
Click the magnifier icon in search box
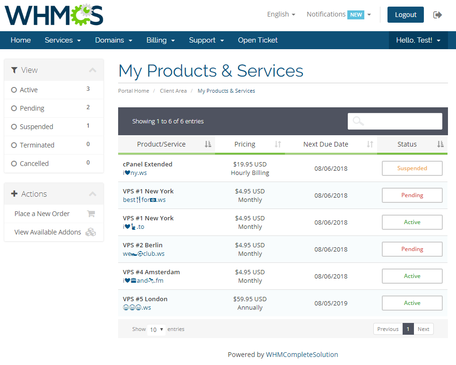click(x=358, y=121)
